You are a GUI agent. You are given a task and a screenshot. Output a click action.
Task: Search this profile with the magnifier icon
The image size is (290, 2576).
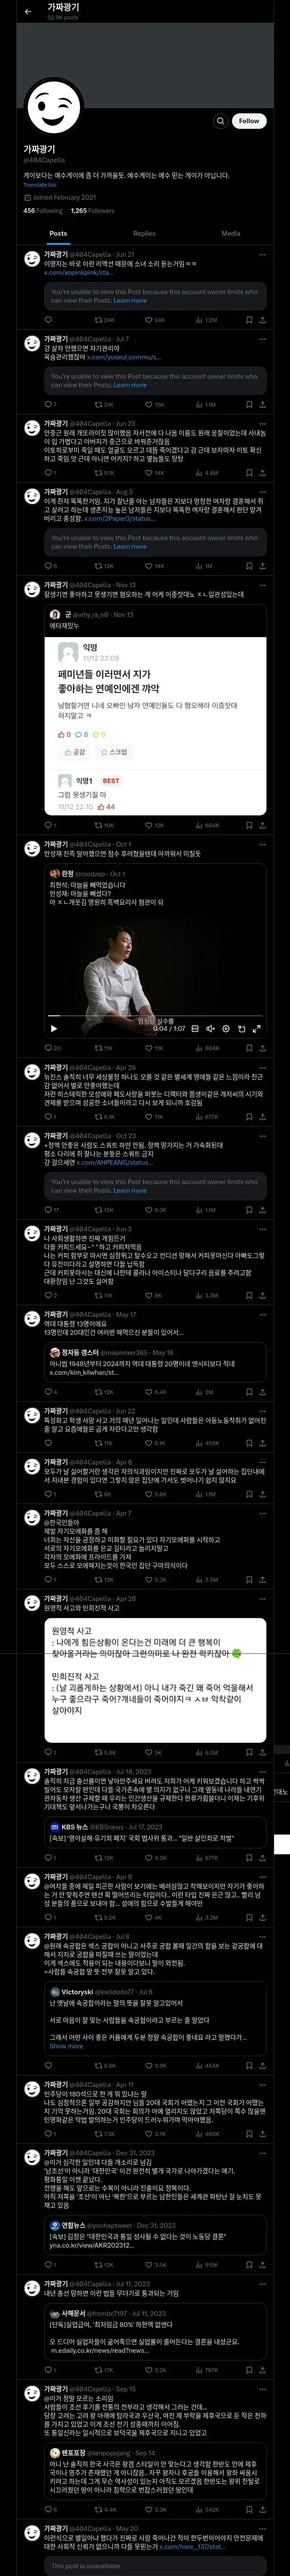[220, 121]
